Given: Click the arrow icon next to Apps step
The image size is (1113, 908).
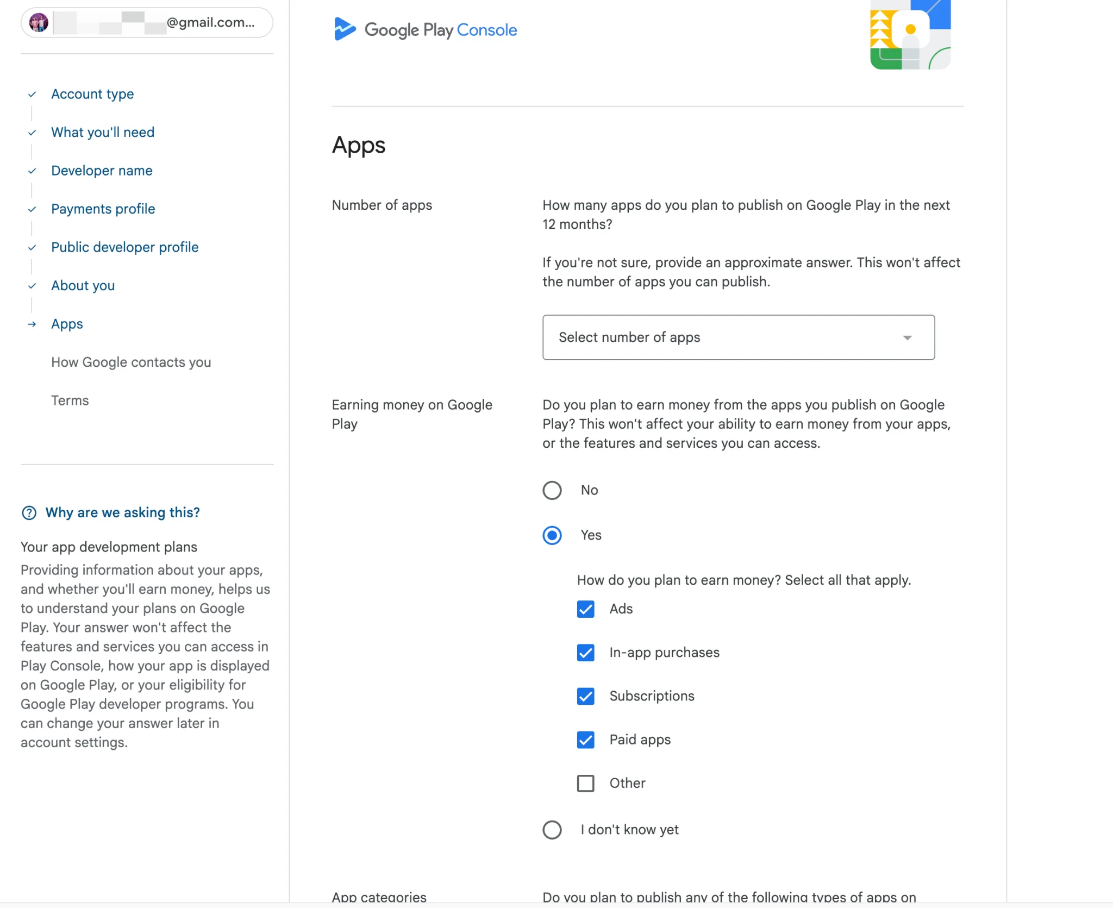Looking at the screenshot, I should pyautogui.click(x=32, y=324).
